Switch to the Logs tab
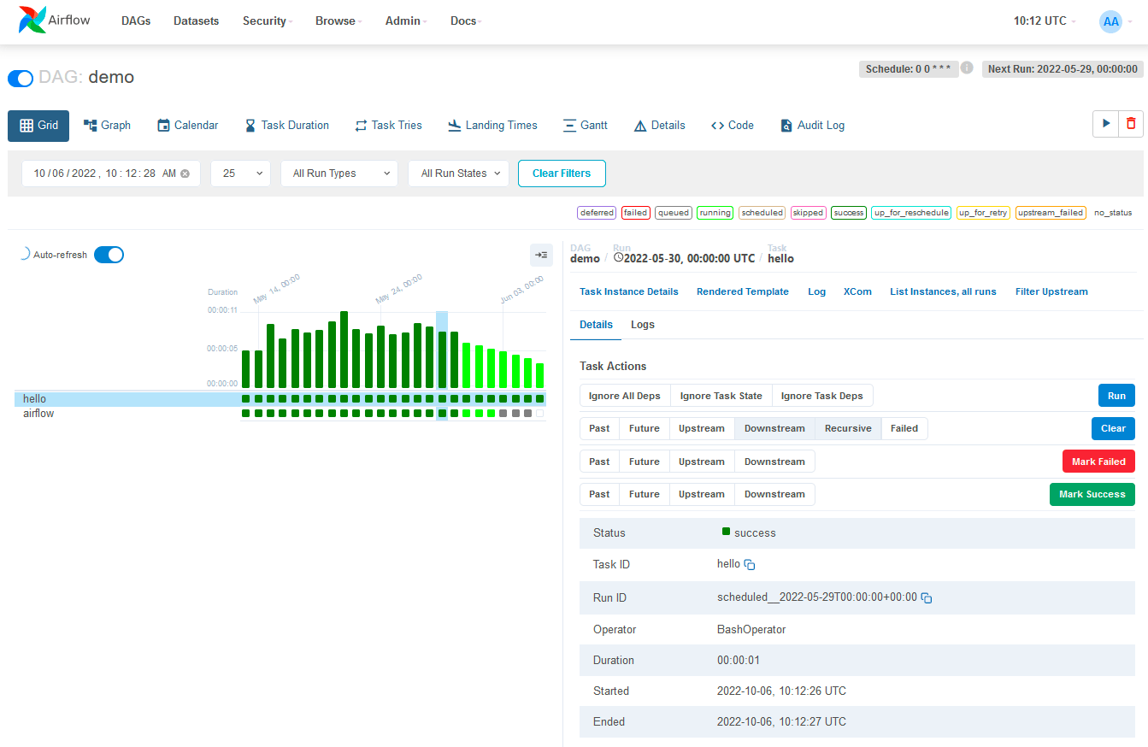Screen dimensions: 1148x747 click(642, 325)
